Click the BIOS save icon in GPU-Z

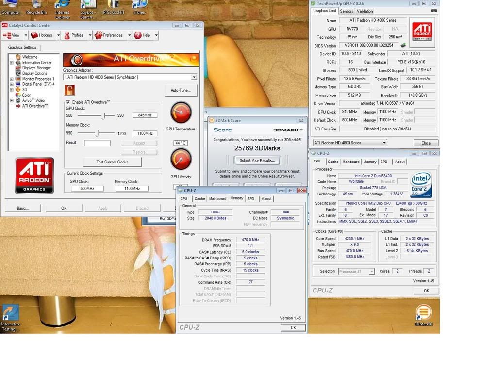pyautogui.click(x=403, y=45)
